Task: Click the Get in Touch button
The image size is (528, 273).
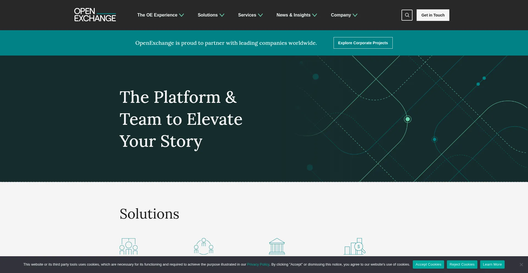Action: (x=433, y=15)
